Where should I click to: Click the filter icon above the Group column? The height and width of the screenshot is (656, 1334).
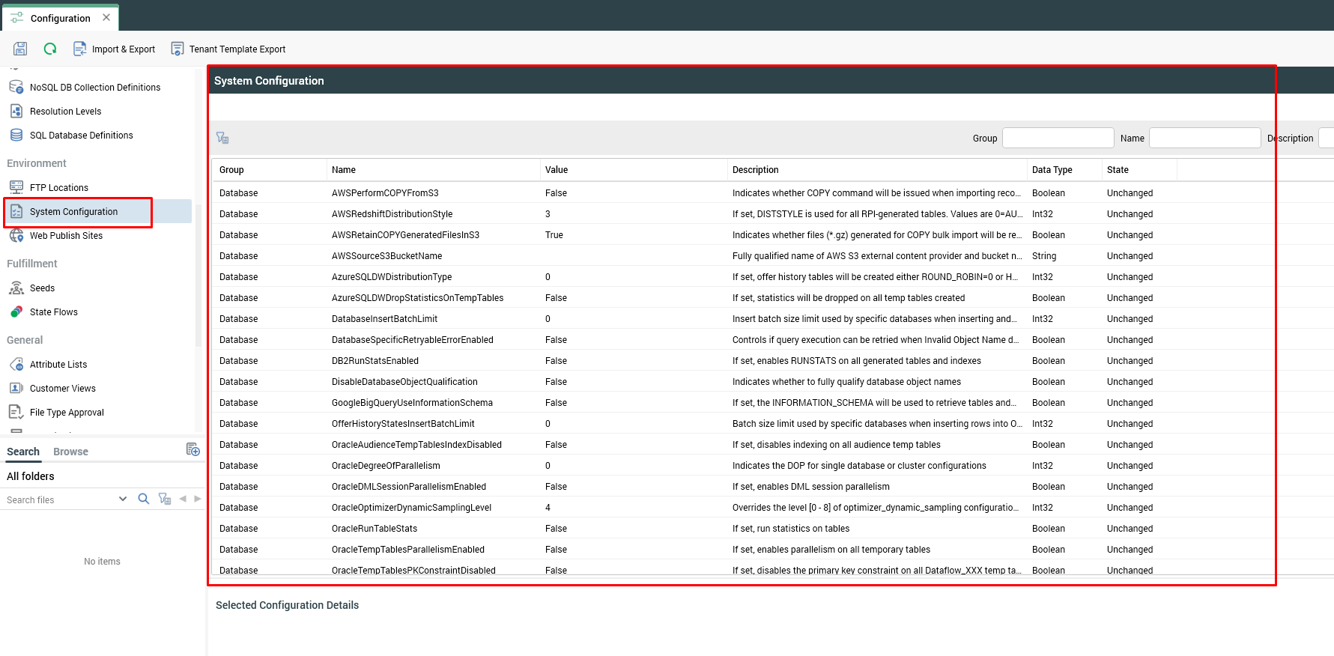[x=222, y=138]
